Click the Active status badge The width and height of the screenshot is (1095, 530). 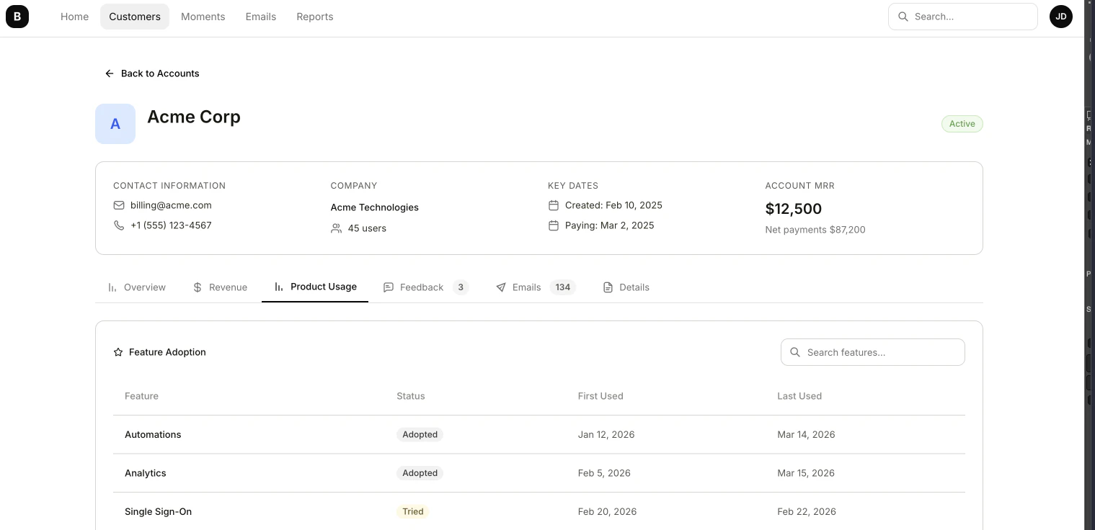pos(962,123)
